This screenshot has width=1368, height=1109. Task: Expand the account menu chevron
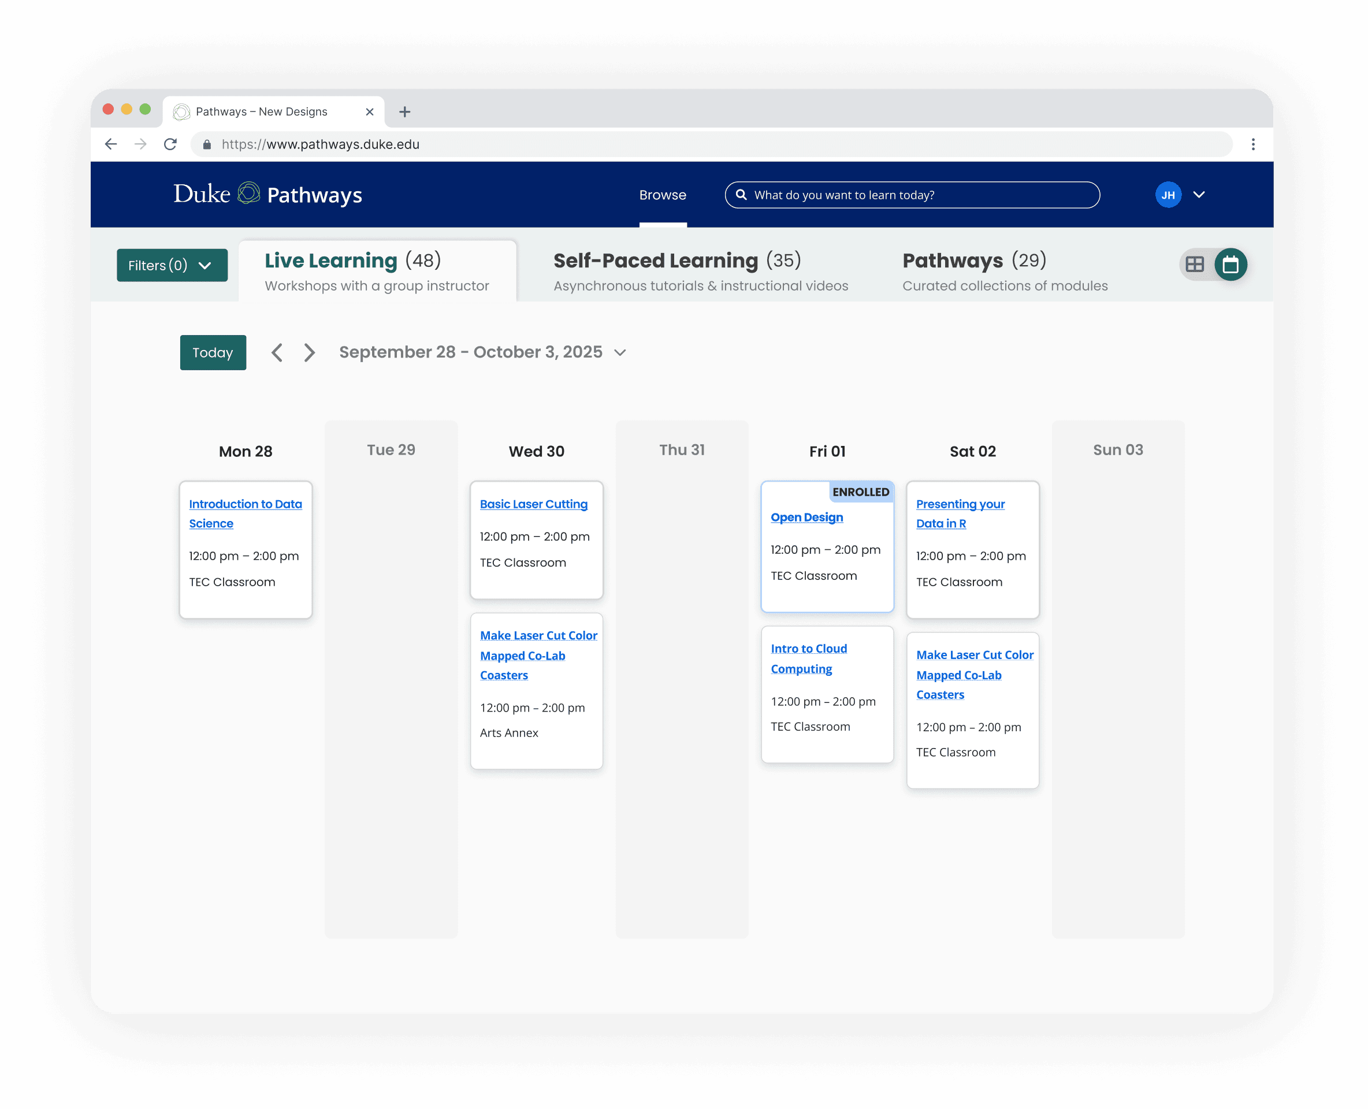click(1199, 195)
